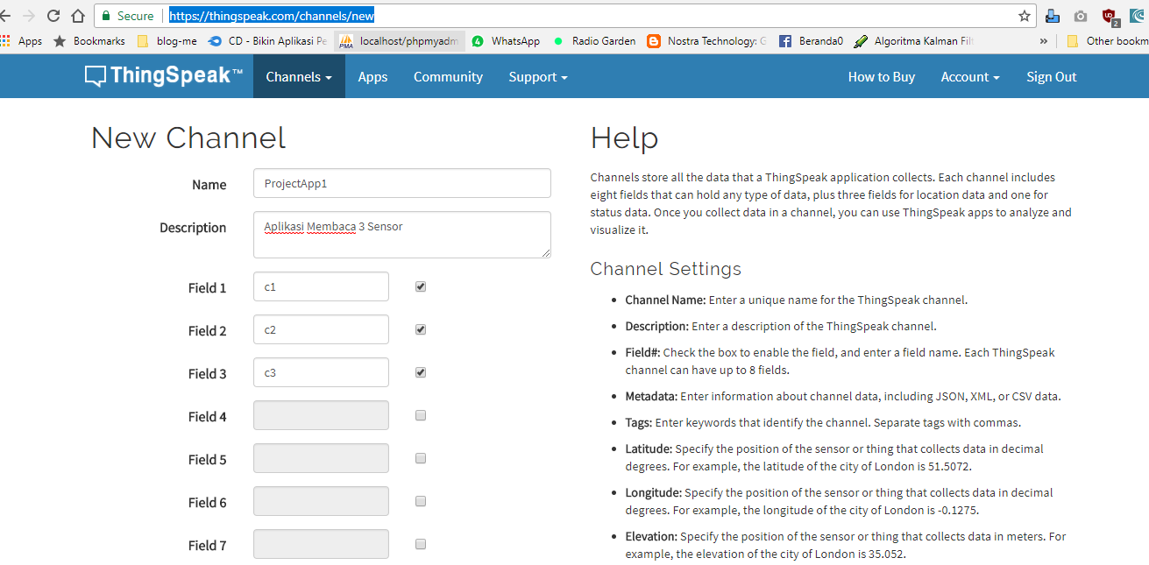This screenshot has width=1149, height=565.
Task: Bookmark this page with star icon
Action: pos(1025,16)
